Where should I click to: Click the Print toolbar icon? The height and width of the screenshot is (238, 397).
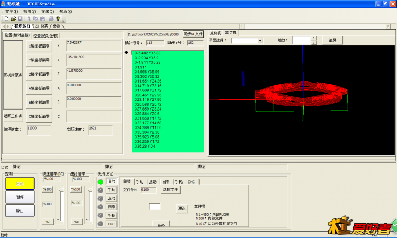[51, 19]
